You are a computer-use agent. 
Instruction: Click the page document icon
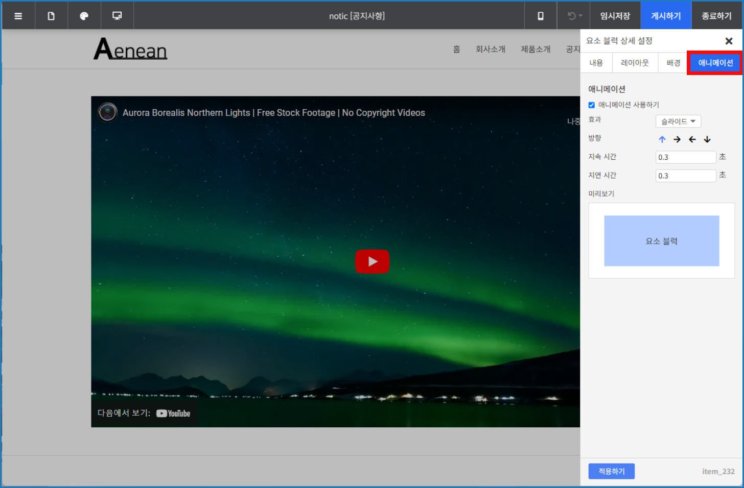point(51,16)
